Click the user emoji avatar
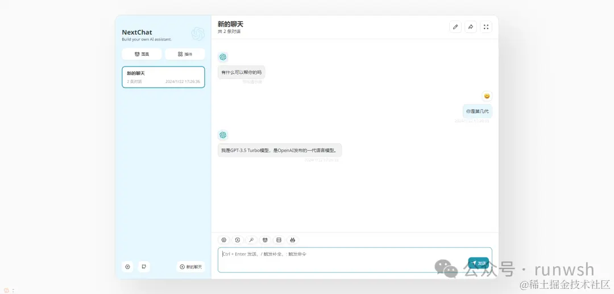The width and height of the screenshot is (614, 294). (487, 96)
